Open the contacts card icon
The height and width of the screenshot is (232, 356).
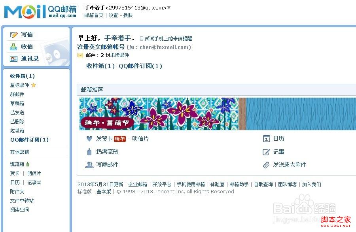coord(13,59)
